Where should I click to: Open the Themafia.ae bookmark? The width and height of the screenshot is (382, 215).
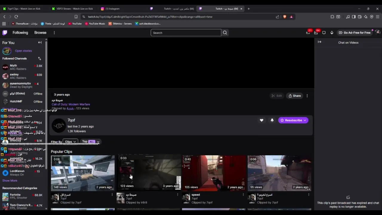[24, 24]
